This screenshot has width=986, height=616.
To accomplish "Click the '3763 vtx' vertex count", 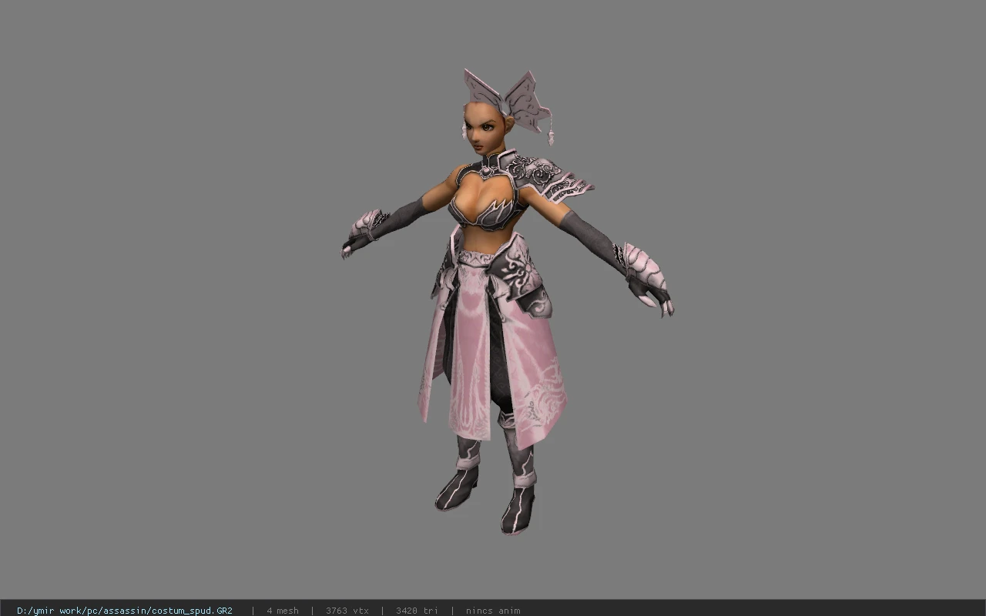I will (347, 611).
